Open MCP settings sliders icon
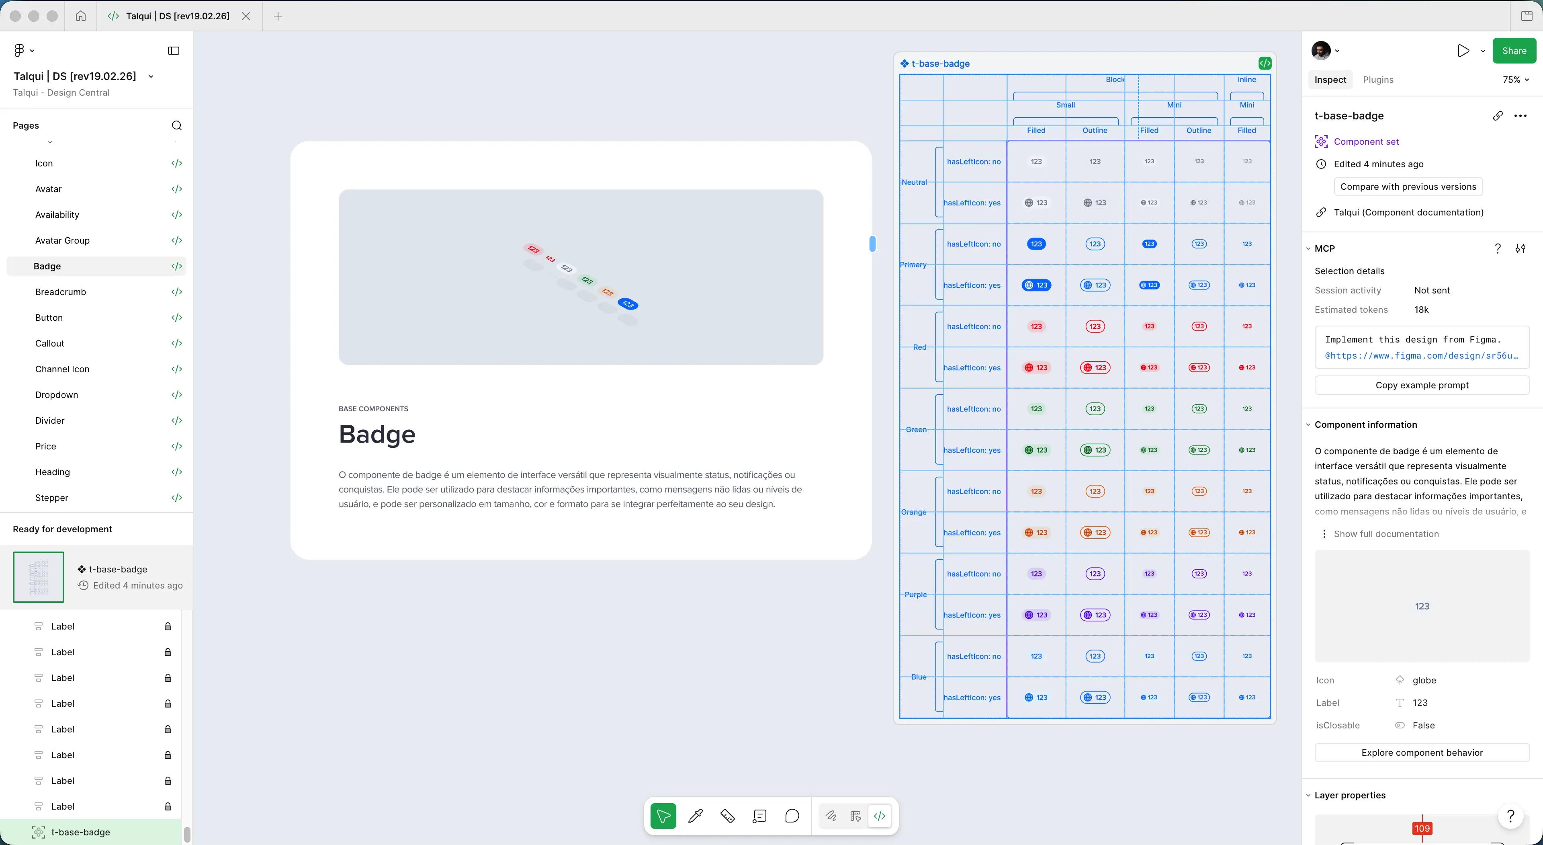The height and width of the screenshot is (845, 1543). click(1520, 248)
